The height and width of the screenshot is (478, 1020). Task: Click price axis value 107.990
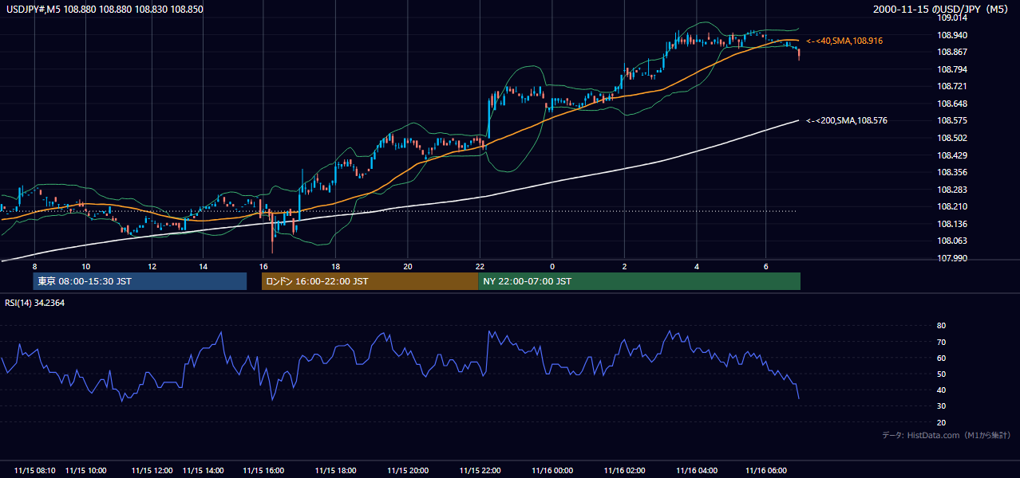click(952, 259)
